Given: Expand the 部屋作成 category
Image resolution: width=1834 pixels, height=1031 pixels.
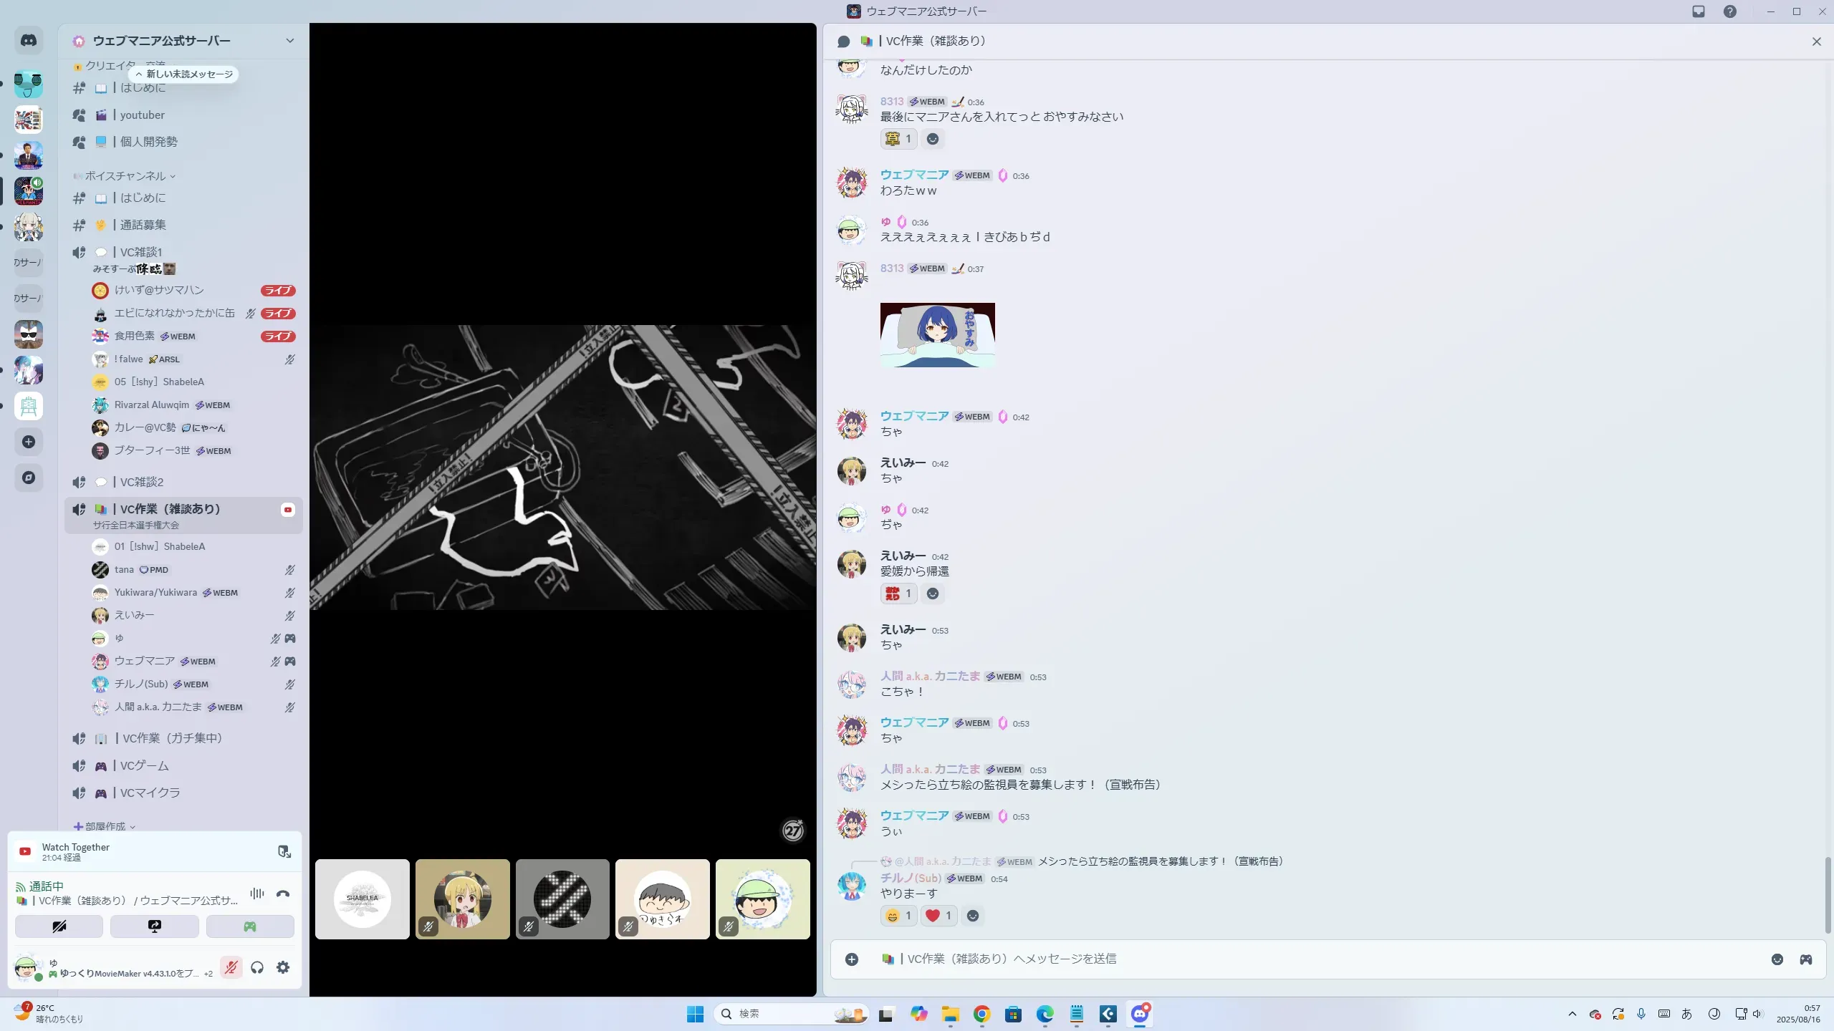Looking at the screenshot, I should click(105, 826).
